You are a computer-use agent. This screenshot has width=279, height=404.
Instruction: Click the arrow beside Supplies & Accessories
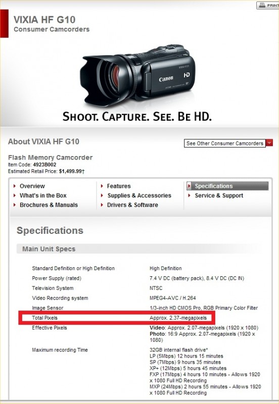102,195
